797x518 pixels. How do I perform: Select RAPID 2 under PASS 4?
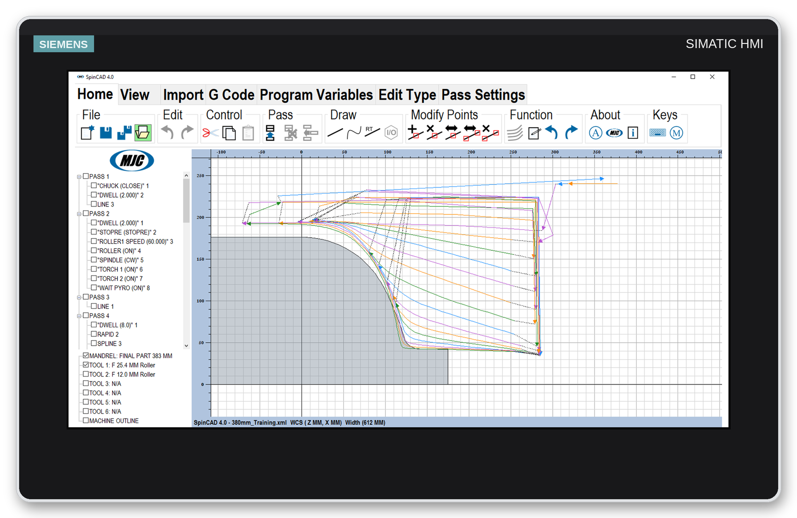coord(108,334)
